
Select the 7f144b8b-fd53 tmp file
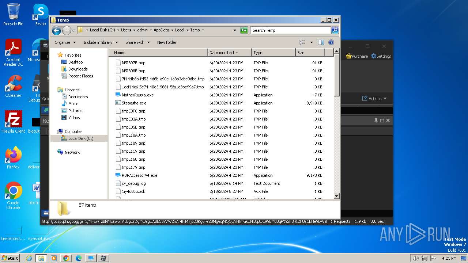pos(163,79)
